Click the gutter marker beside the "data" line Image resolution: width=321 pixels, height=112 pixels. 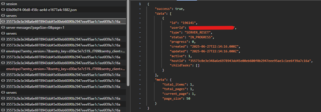click(140, 14)
